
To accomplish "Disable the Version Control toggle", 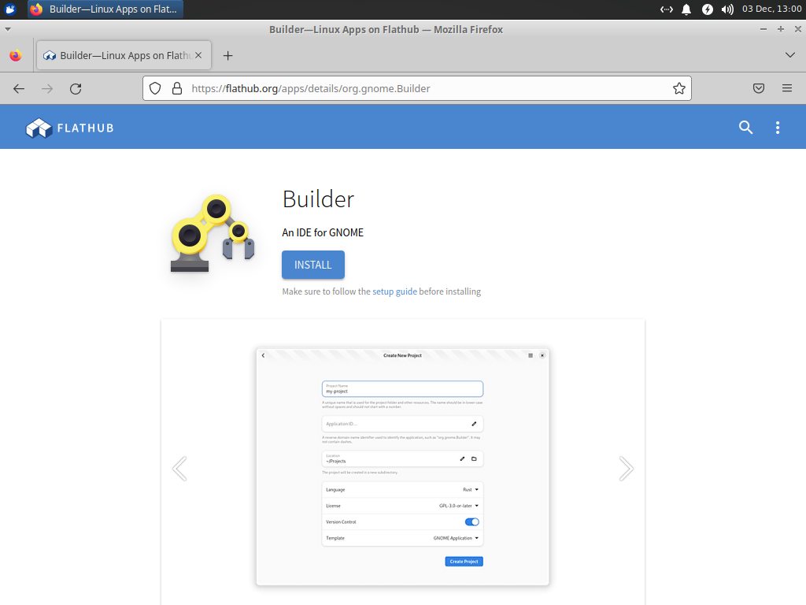I will tap(471, 521).
